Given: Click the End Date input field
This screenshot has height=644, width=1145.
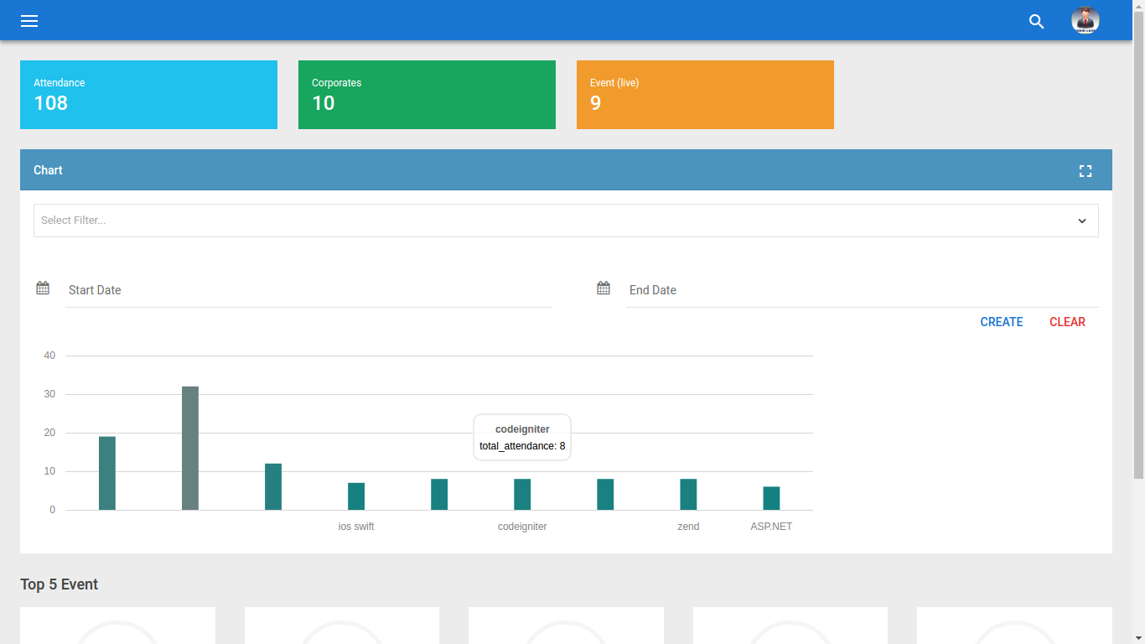Looking at the screenshot, I should [x=863, y=290].
